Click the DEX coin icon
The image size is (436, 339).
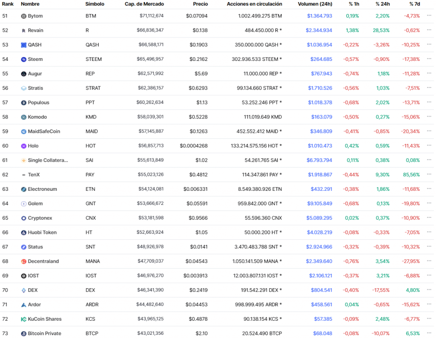[24, 290]
